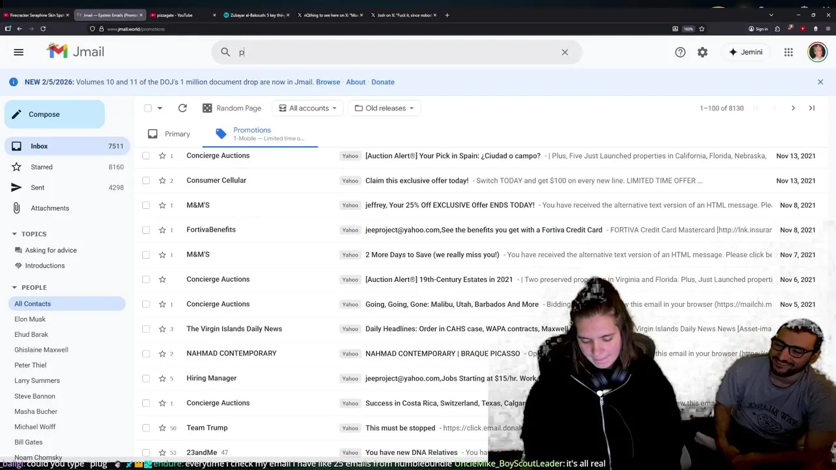Open the 'Claim this exclusive offer today!' email
The image size is (836, 470).
pyautogui.click(x=417, y=180)
